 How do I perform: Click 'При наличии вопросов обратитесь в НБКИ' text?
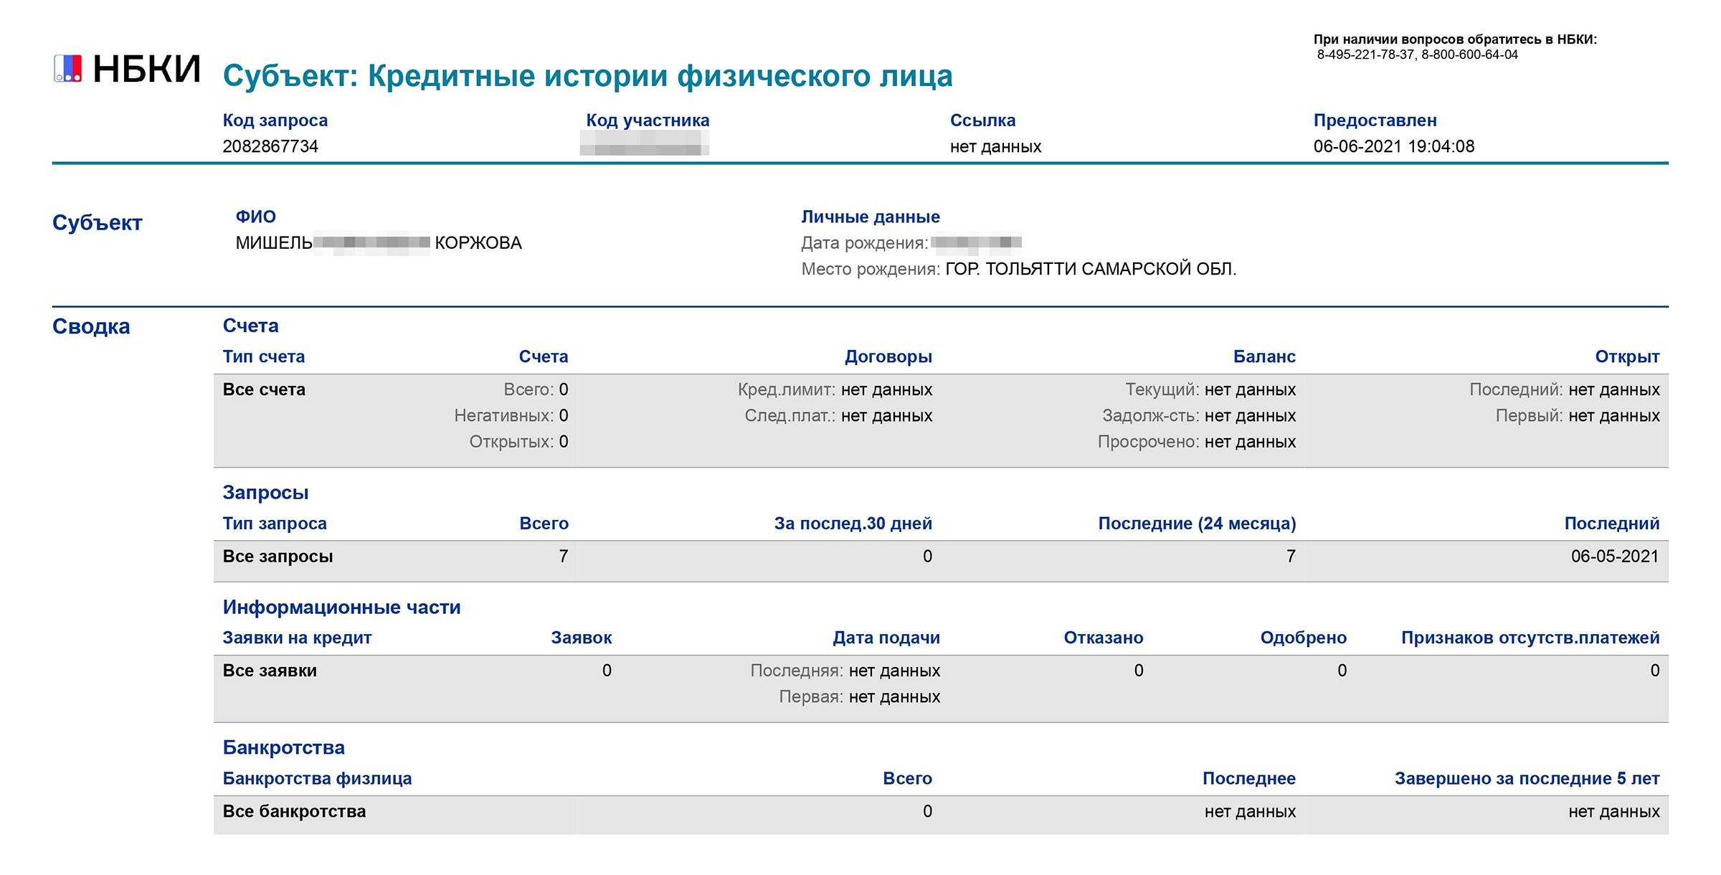(x=1455, y=39)
